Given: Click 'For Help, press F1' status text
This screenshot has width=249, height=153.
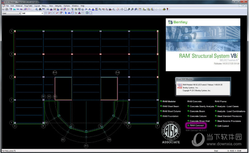Looking at the screenshot, I should click(9, 151).
